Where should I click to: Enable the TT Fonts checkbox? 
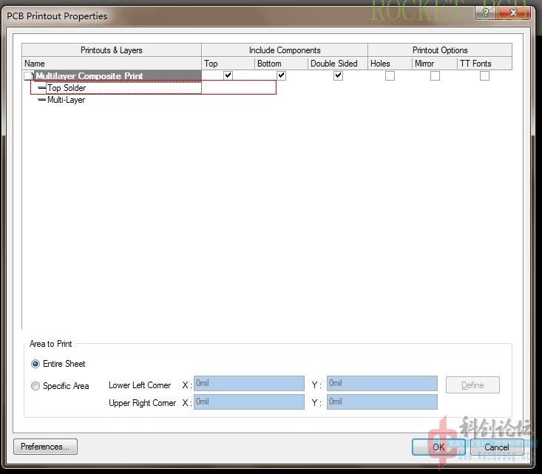484,75
